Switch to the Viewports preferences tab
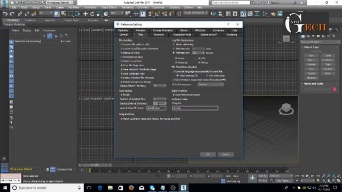Image resolution: width=342 pixels, height=192 pixels. pos(159,35)
